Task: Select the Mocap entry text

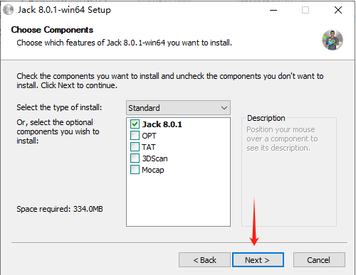Action: [153, 170]
